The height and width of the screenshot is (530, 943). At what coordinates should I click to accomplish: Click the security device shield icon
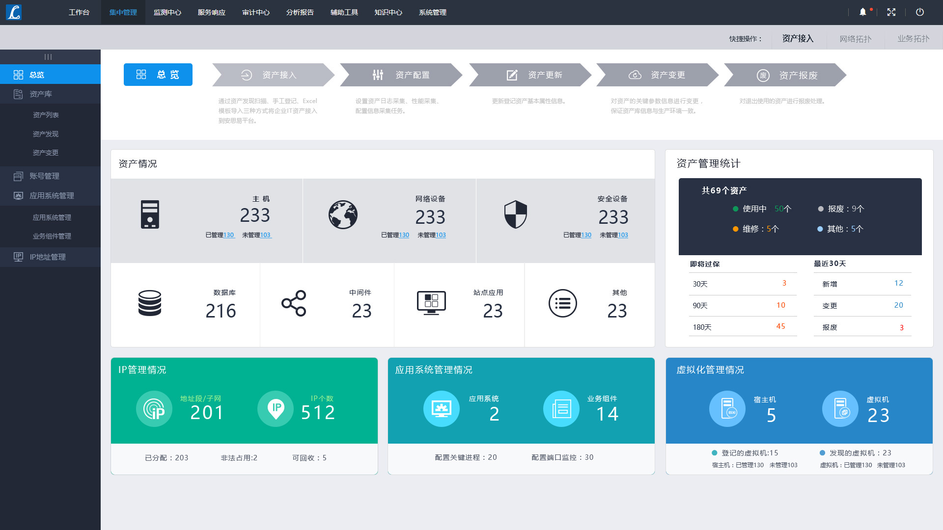tap(516, 214)
